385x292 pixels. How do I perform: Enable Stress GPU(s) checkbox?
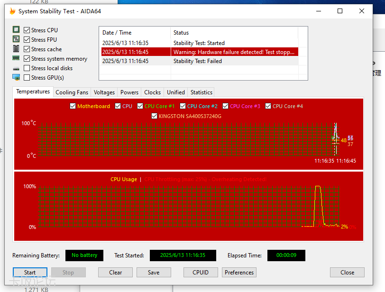(27, 78)
